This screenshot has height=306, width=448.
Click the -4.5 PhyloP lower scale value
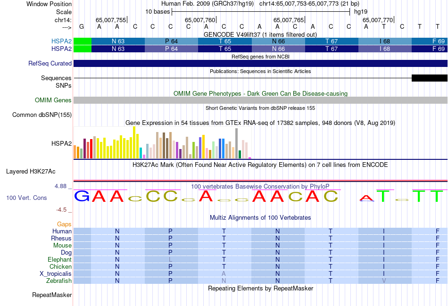(x=61, y=210)
